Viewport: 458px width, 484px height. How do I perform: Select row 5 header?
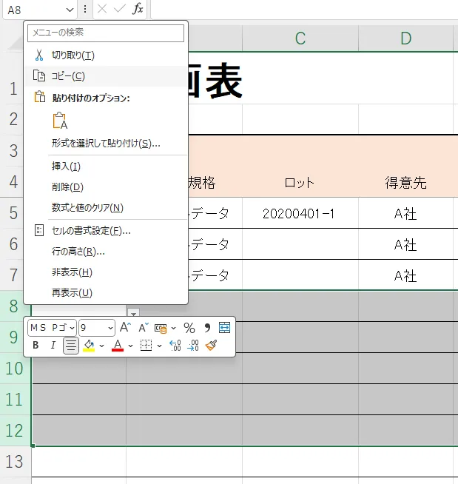(13, 213)
